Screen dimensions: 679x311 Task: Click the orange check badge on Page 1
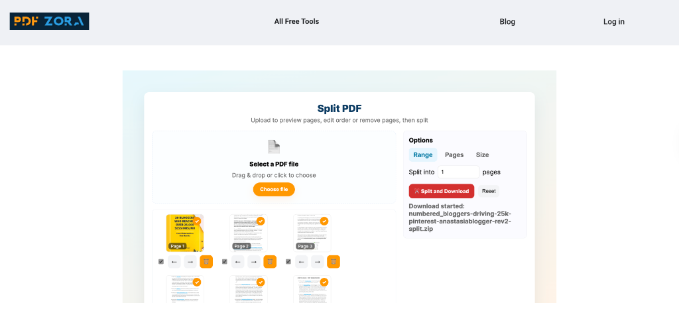coord(197,221)
